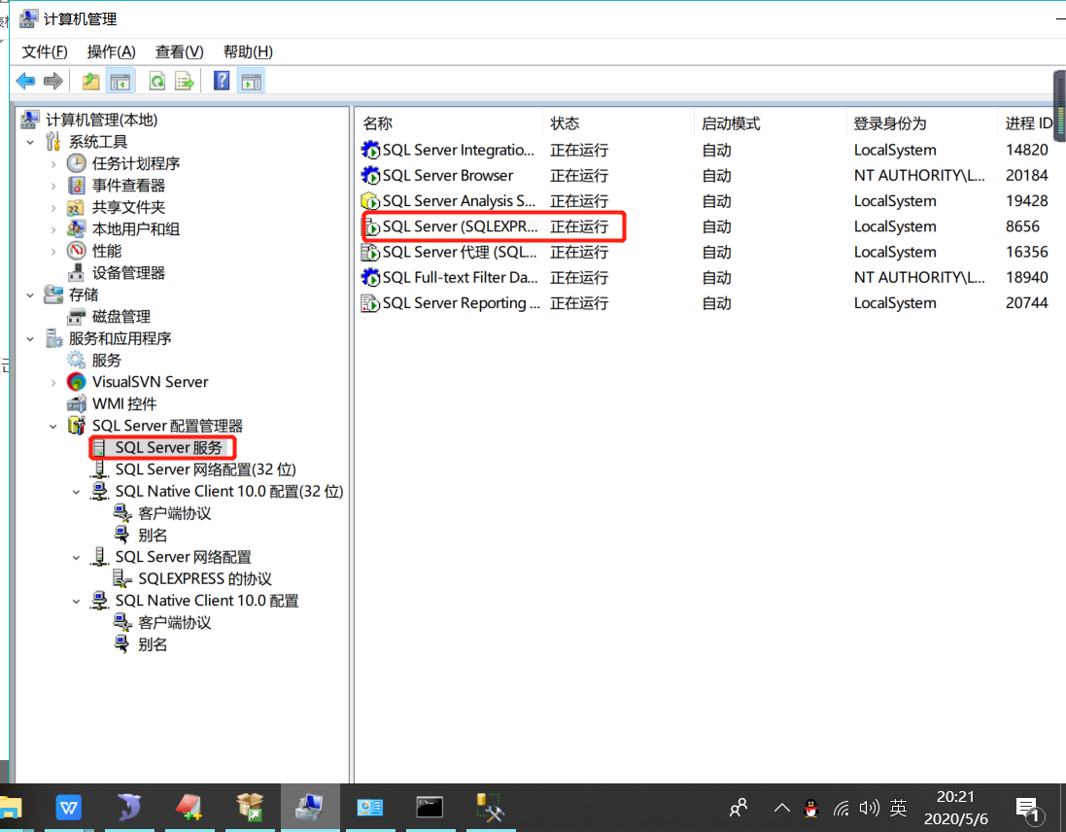Select 计算机管理(本地) root node

(x=101, y=120)
